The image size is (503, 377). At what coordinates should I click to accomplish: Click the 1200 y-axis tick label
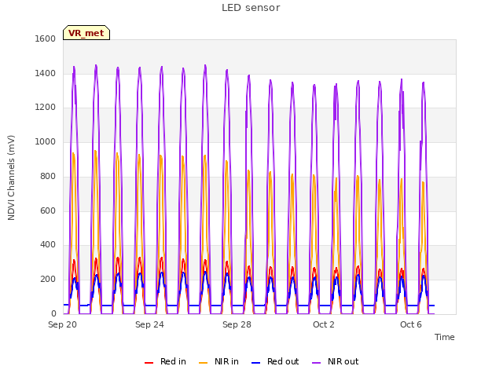click(46, 108)
